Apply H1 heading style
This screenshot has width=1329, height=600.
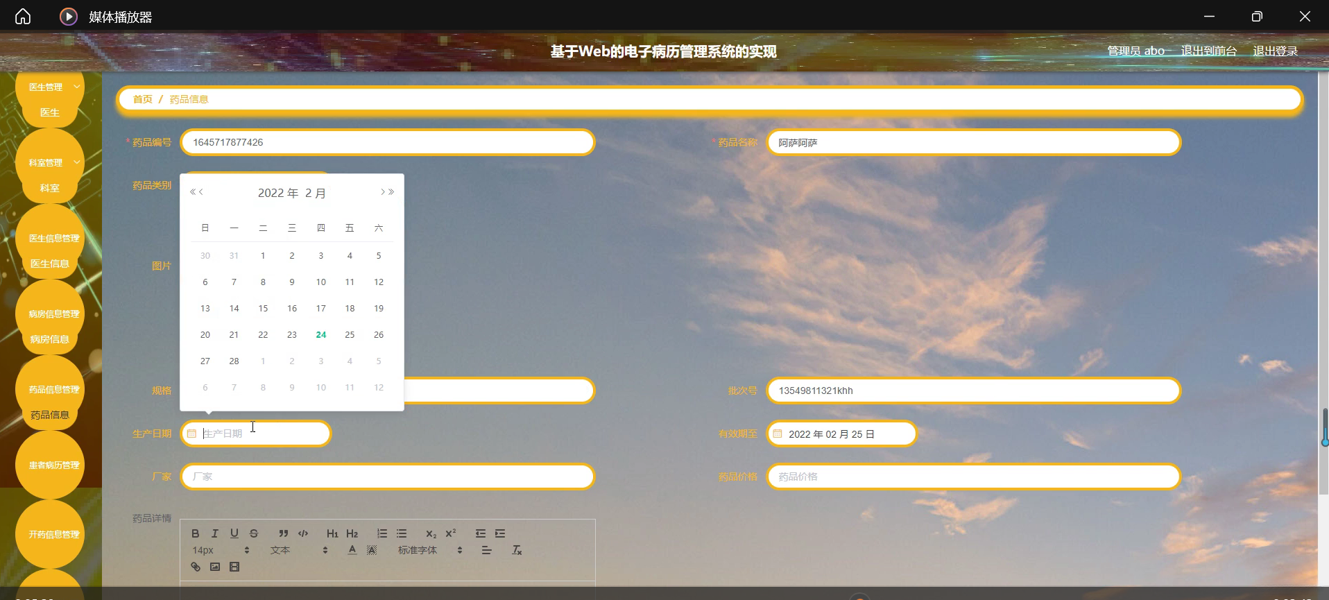pyautogui.click(x=332, y=533)
